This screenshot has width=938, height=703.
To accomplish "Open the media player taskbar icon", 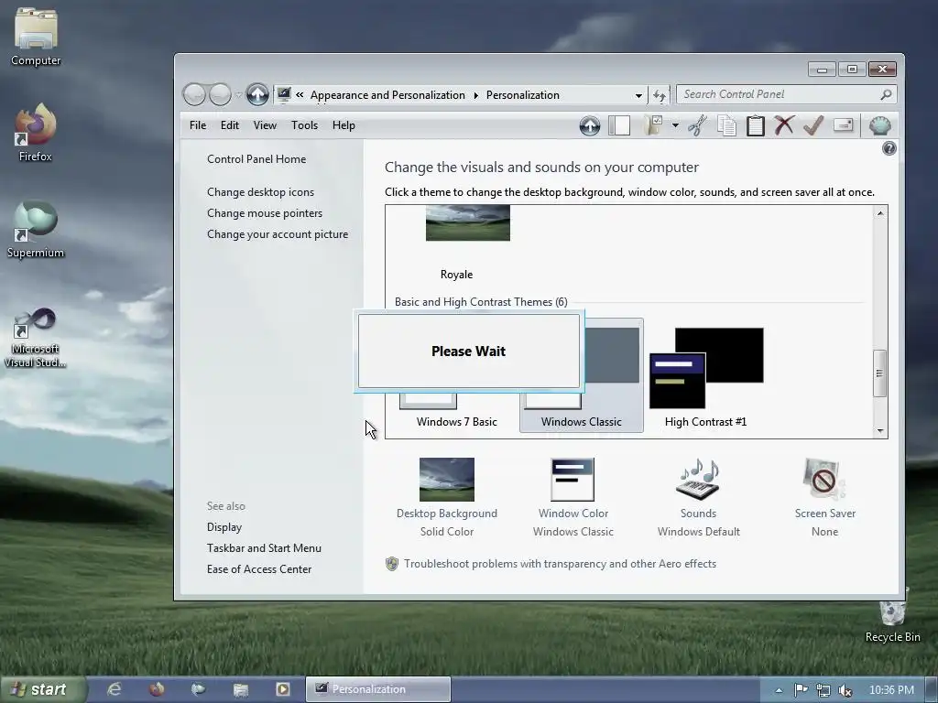I will pyautogui.click(x=282, y=689).
